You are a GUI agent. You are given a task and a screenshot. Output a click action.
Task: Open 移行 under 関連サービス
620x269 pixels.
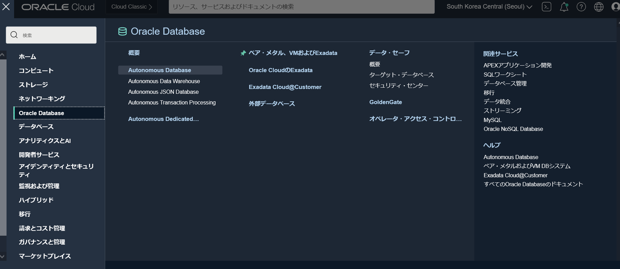(x=489, y=93)
